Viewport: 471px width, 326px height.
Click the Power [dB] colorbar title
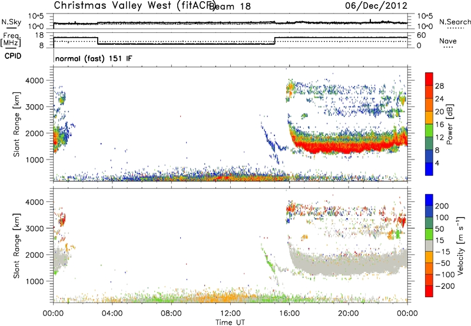point(449,124)
